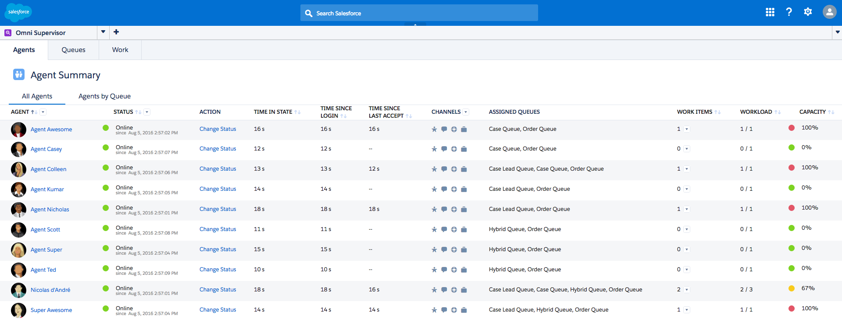Click the plus icon to add a tab
The height and width of the screenshot is (326, 842).
coord(116,32)
